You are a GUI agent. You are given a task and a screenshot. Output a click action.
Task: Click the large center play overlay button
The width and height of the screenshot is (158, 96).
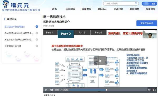[x=100, y=61]
